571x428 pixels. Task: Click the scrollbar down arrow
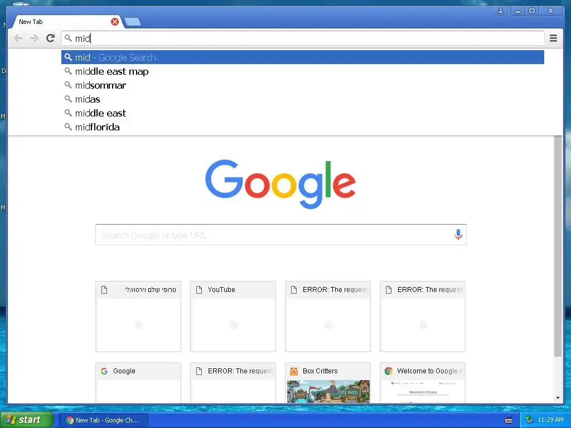click(x=558, y=398)
